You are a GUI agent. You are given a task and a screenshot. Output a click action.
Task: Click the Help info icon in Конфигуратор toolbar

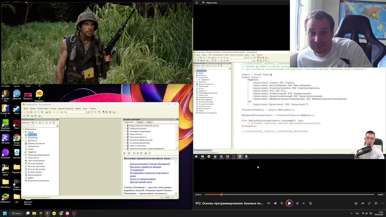[x=114, y=112]
